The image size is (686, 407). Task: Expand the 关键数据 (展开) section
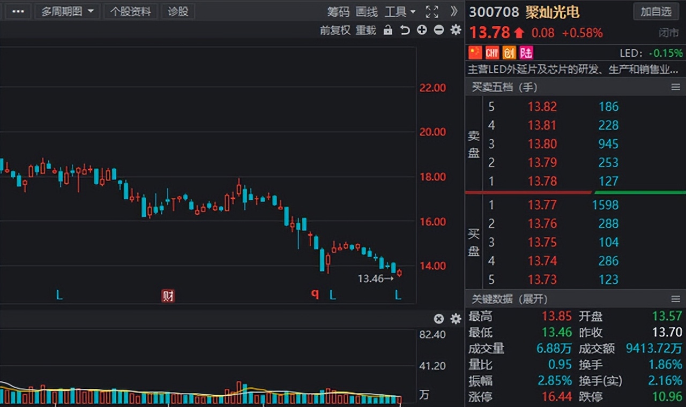point(509,299)
